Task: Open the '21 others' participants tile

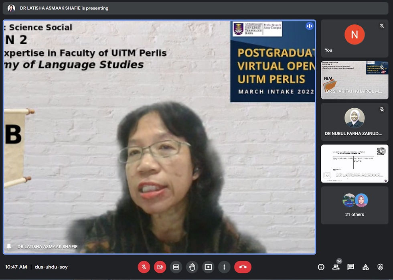Action: pos(355,205)
